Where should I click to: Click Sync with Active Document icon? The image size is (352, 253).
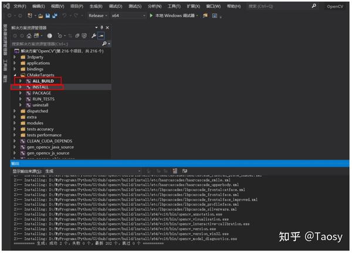coord(70,36)
